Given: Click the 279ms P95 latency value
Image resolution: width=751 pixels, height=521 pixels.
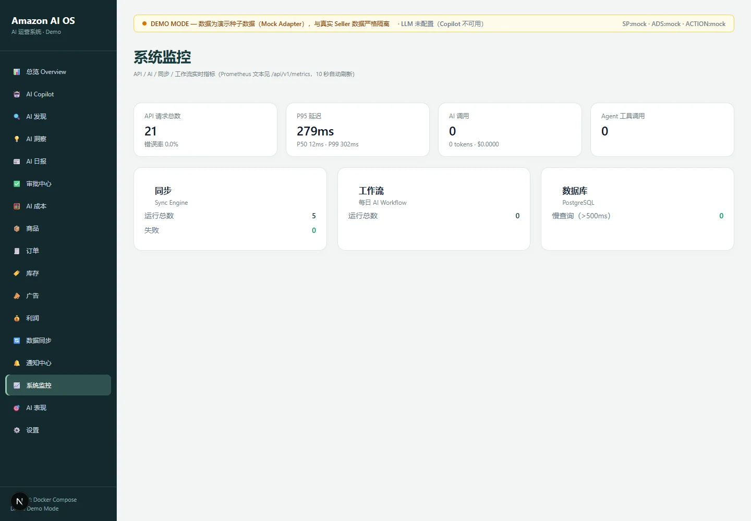Looking at the screenshot, I should click(316, 131).
